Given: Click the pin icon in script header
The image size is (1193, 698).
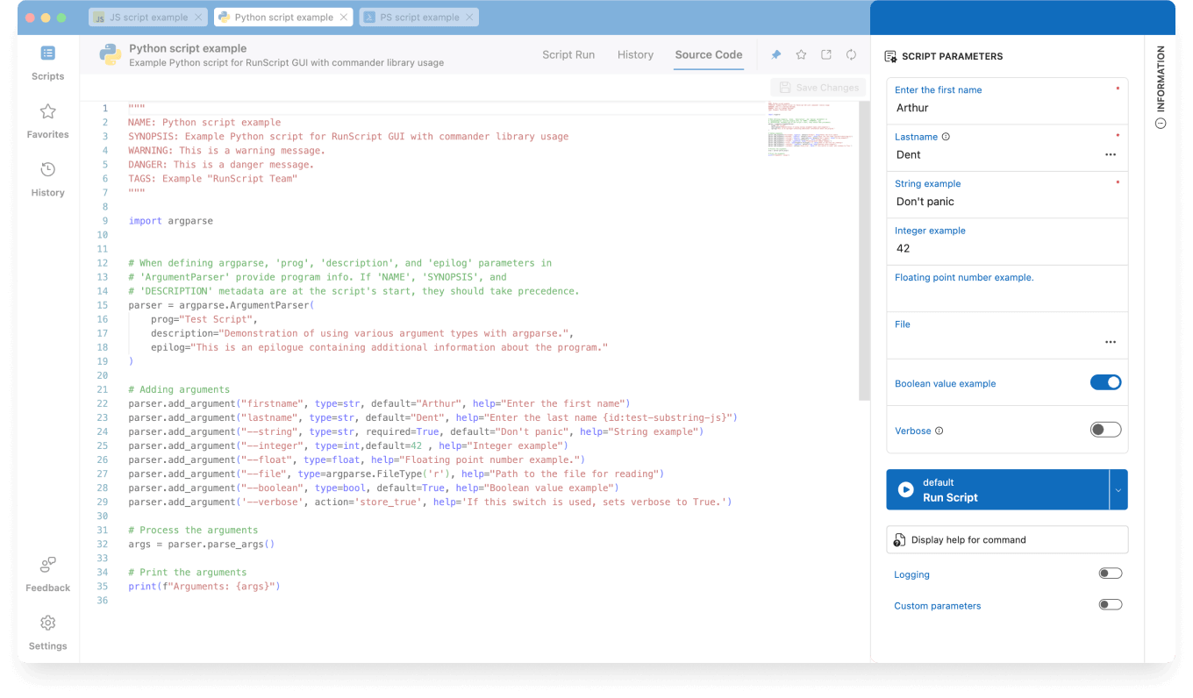Looking at the screenshot, I should click(x=776, y=54).
